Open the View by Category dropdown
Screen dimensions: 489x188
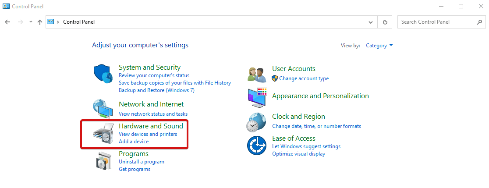[379, 46]
